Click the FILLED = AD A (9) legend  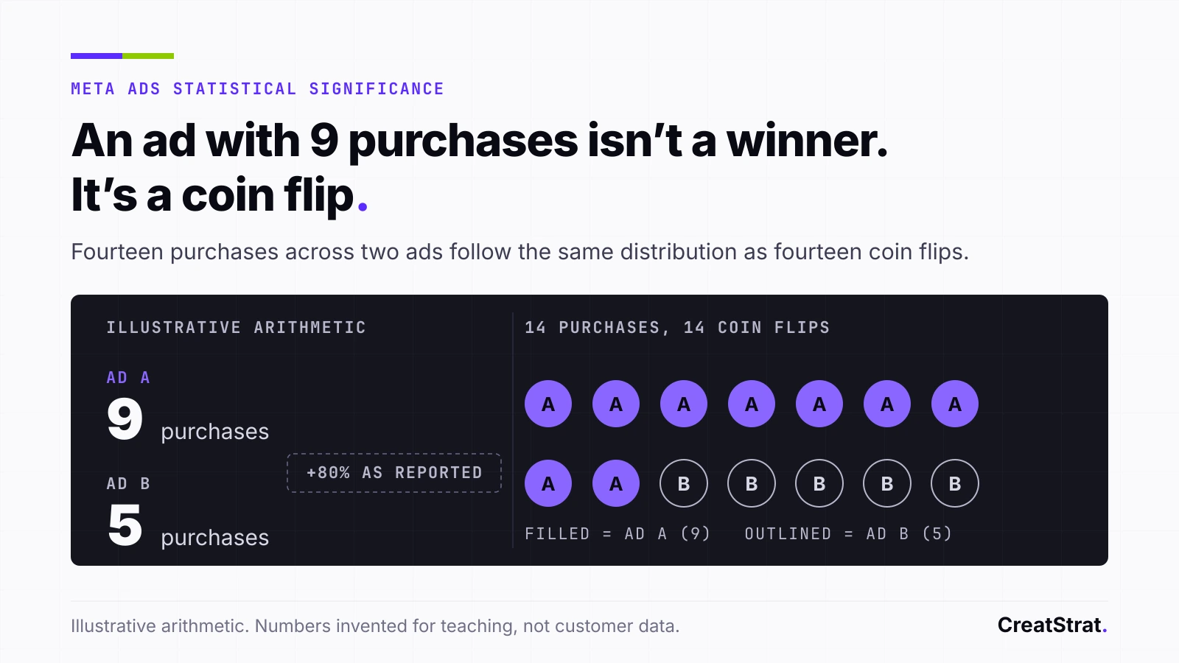[618, 533]
